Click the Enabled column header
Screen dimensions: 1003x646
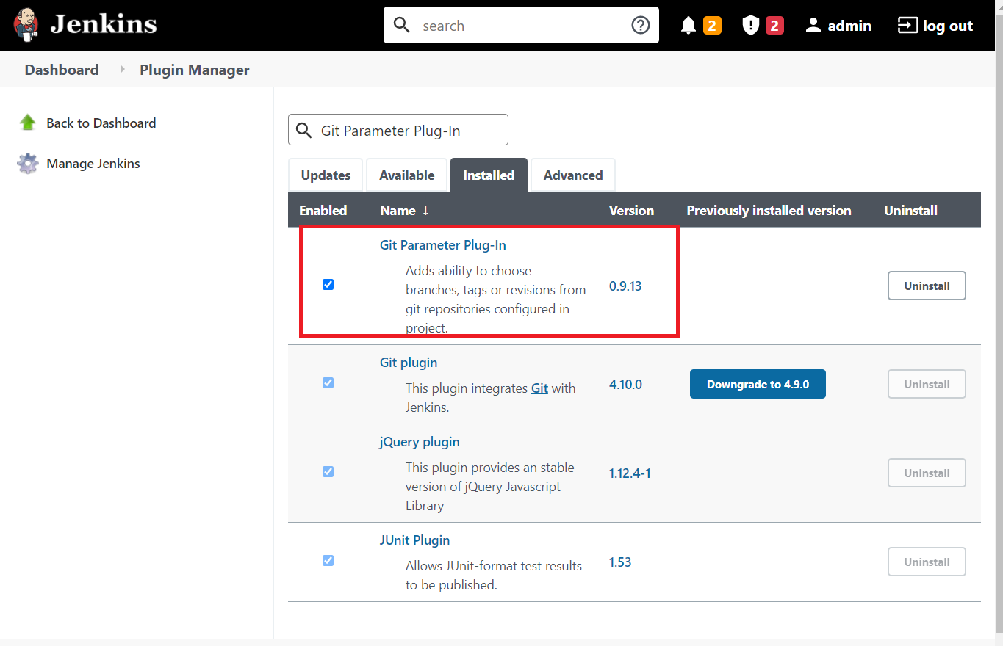[x=323, y=211]
